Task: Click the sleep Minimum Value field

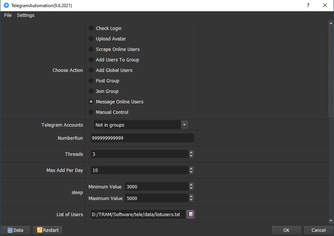Action: pyautogui.click(x=157, y=187)
